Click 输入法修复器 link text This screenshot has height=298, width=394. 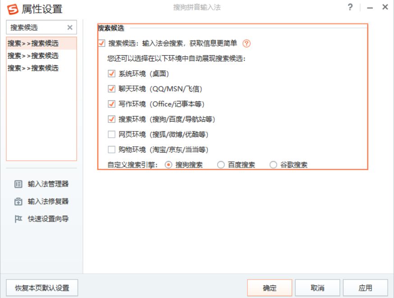tap(48, 201)
